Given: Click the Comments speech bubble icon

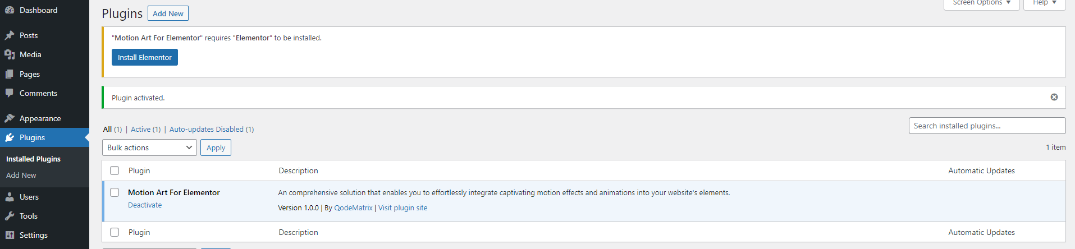Looking at the screenshot, I should [x=10, y=93].
